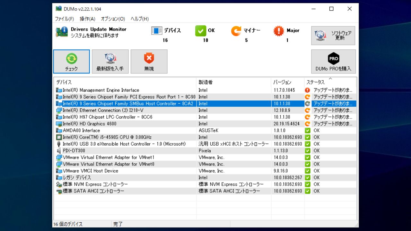Click CPU icon of Core i5-4590S row
Screen dimensions: 411x231
(x=59, y=137)
